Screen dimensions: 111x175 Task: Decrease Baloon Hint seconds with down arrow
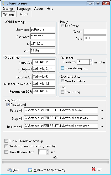coord(47,153)
